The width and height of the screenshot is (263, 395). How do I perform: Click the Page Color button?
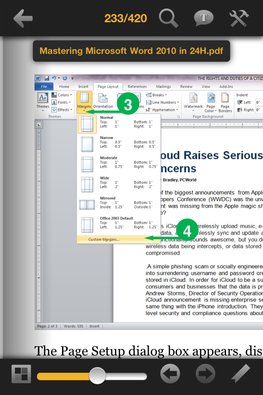[211, 102]
